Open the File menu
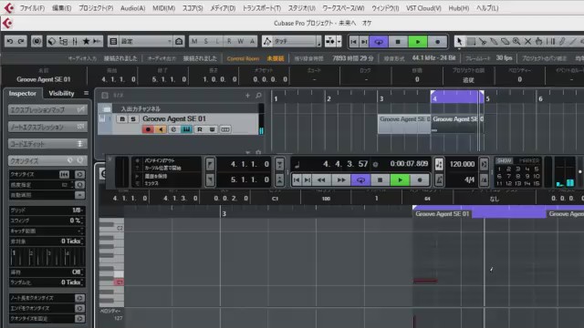584x328 pixels. pyautogui.click(x=32, y=8)
